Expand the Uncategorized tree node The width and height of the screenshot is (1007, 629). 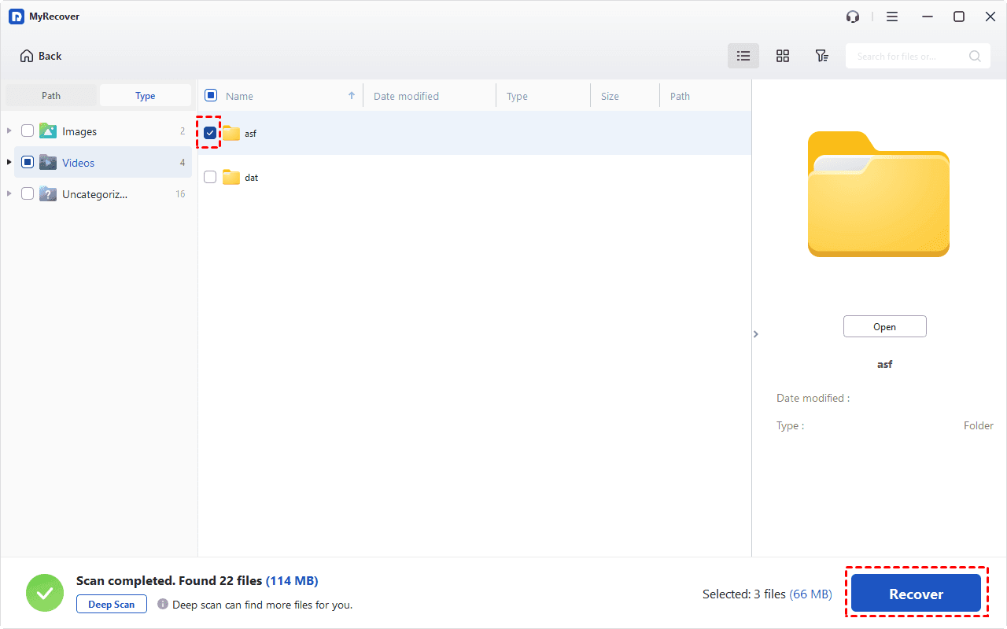tap(9, 193)
